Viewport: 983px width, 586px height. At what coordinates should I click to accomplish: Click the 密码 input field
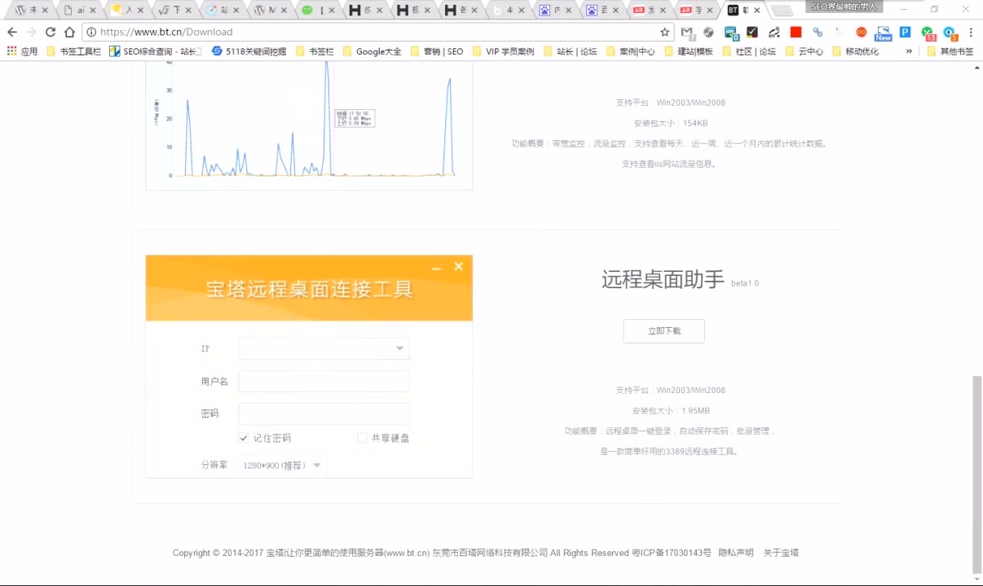tap(324, 413)
